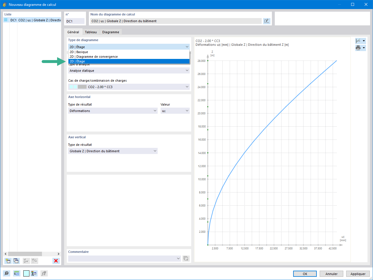Image resolution: width=373 pixels, height=280 pixels.
Task: Open the CO2 - 2.00 * CC3 dropdown
Action: click(x=129, y=87)
